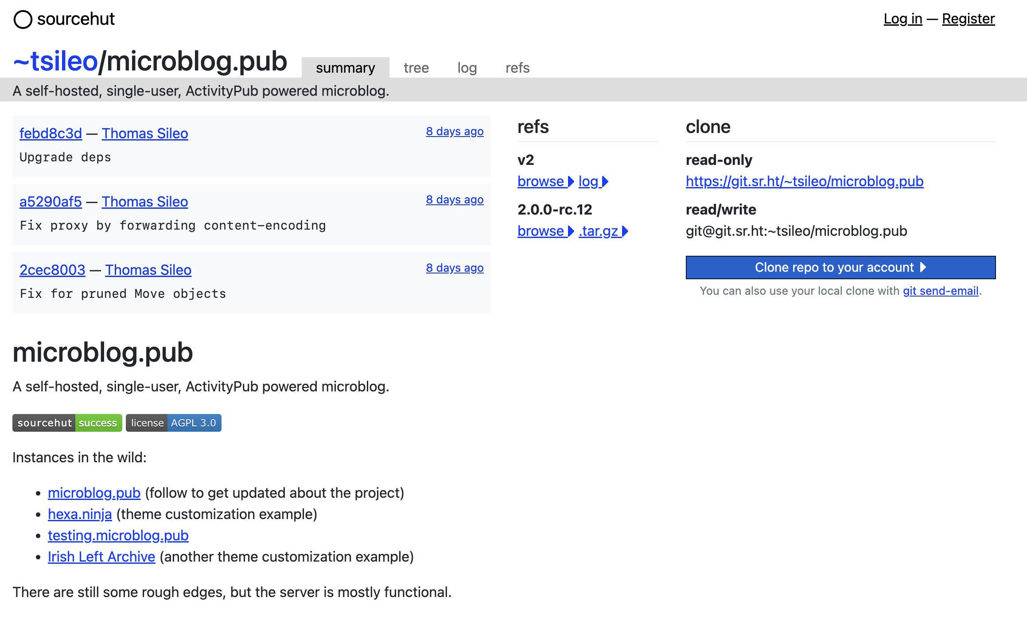Click the license AGPL 3.0 badge
1027x617 pixels.
[x=174, y=423]
